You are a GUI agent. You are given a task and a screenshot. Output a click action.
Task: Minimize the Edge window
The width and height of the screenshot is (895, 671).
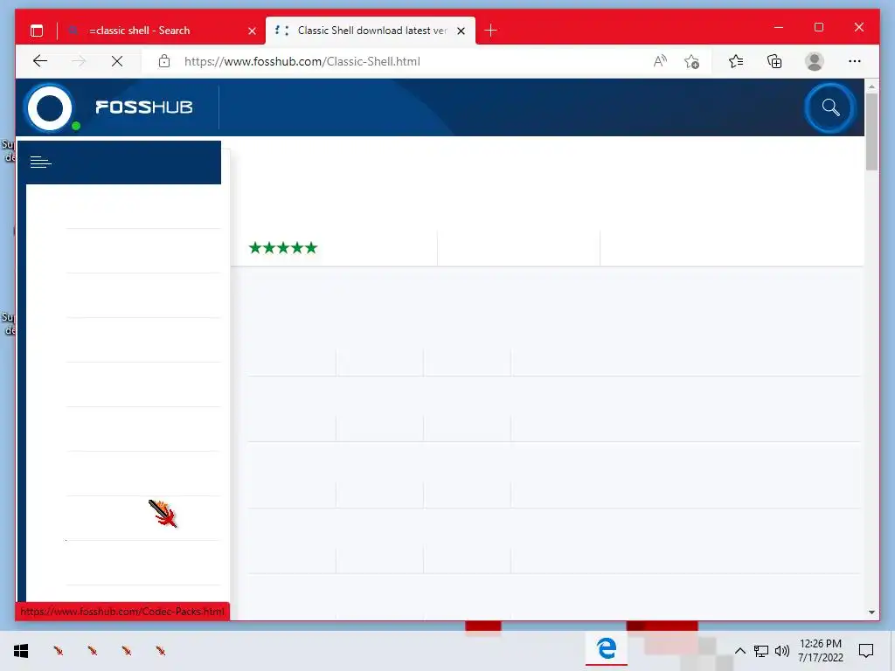click(x=779, y=27)
